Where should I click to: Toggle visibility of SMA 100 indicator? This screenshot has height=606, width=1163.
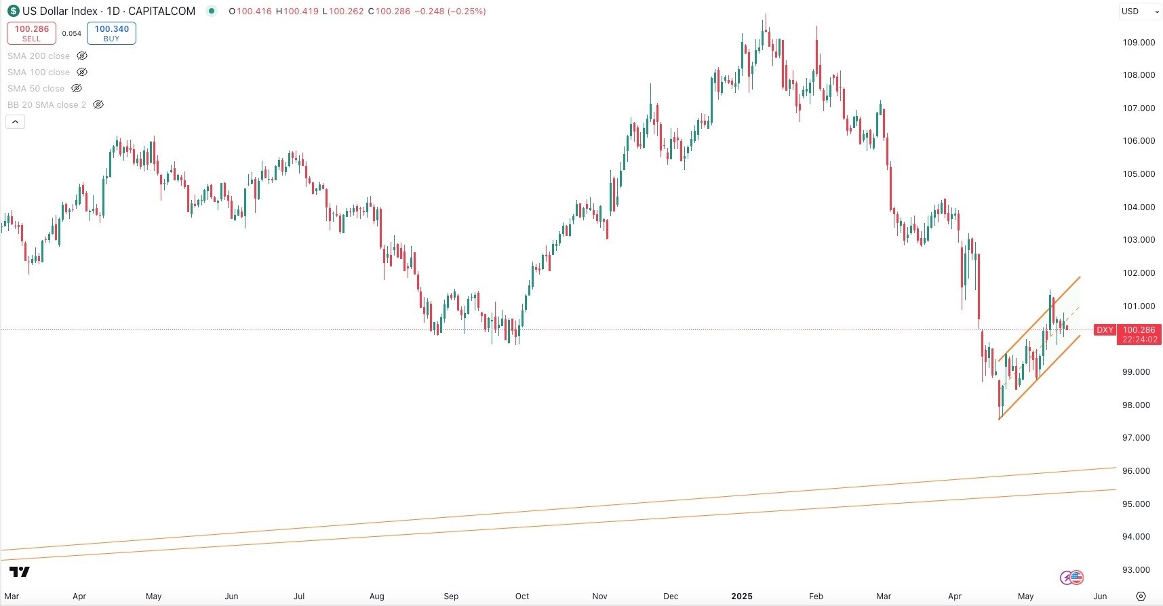pos(82,72)
